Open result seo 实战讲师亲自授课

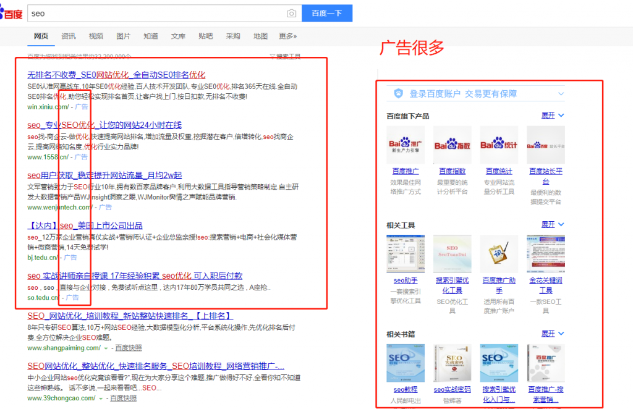tap(135, 276)
